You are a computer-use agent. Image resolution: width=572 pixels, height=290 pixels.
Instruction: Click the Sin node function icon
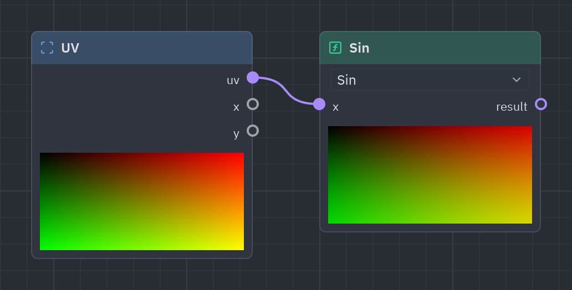tap(335, 48)
